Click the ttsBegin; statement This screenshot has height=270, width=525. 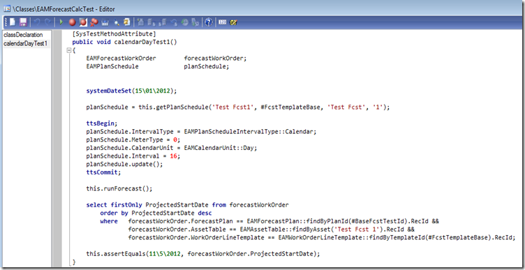pyautogui.click(x=102, y=123)
